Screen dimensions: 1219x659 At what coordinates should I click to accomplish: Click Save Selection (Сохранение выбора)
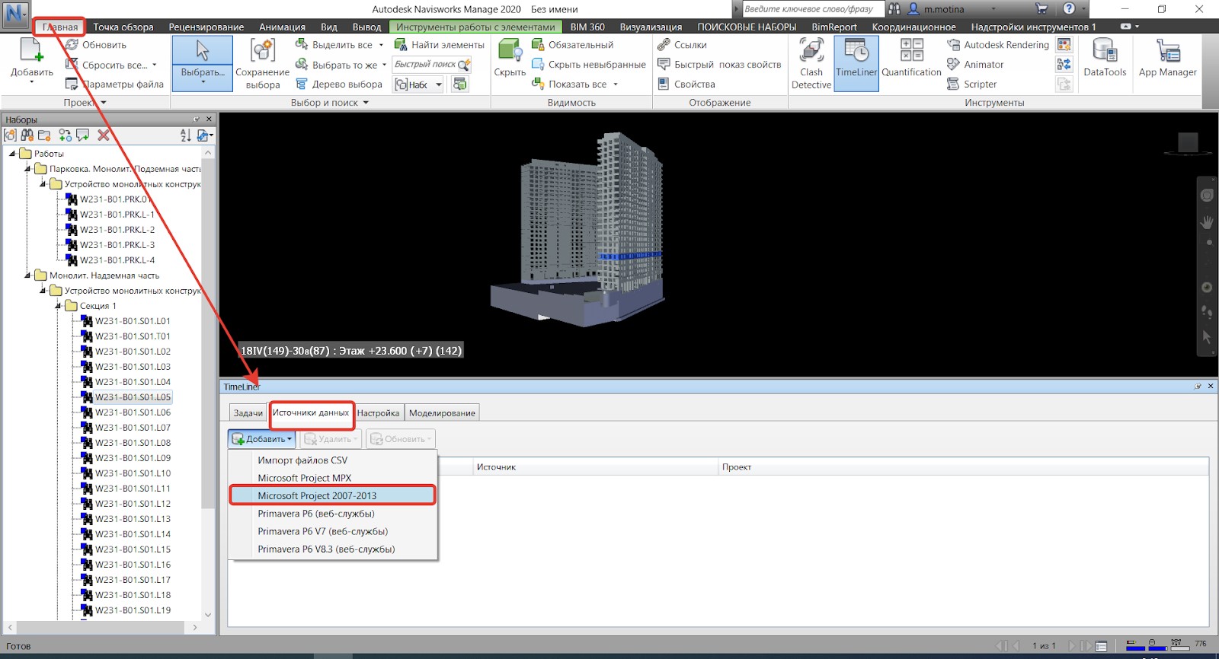pyautogui.click(x=263, y=65)
